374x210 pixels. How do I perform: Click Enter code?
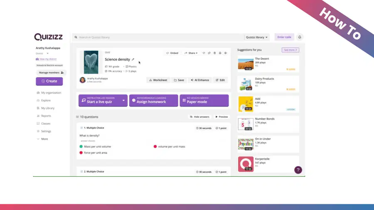point(284,37)
